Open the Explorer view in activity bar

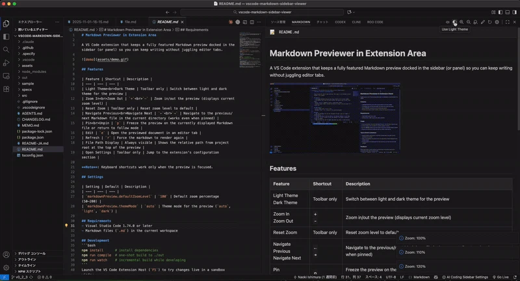click(6, 23)
